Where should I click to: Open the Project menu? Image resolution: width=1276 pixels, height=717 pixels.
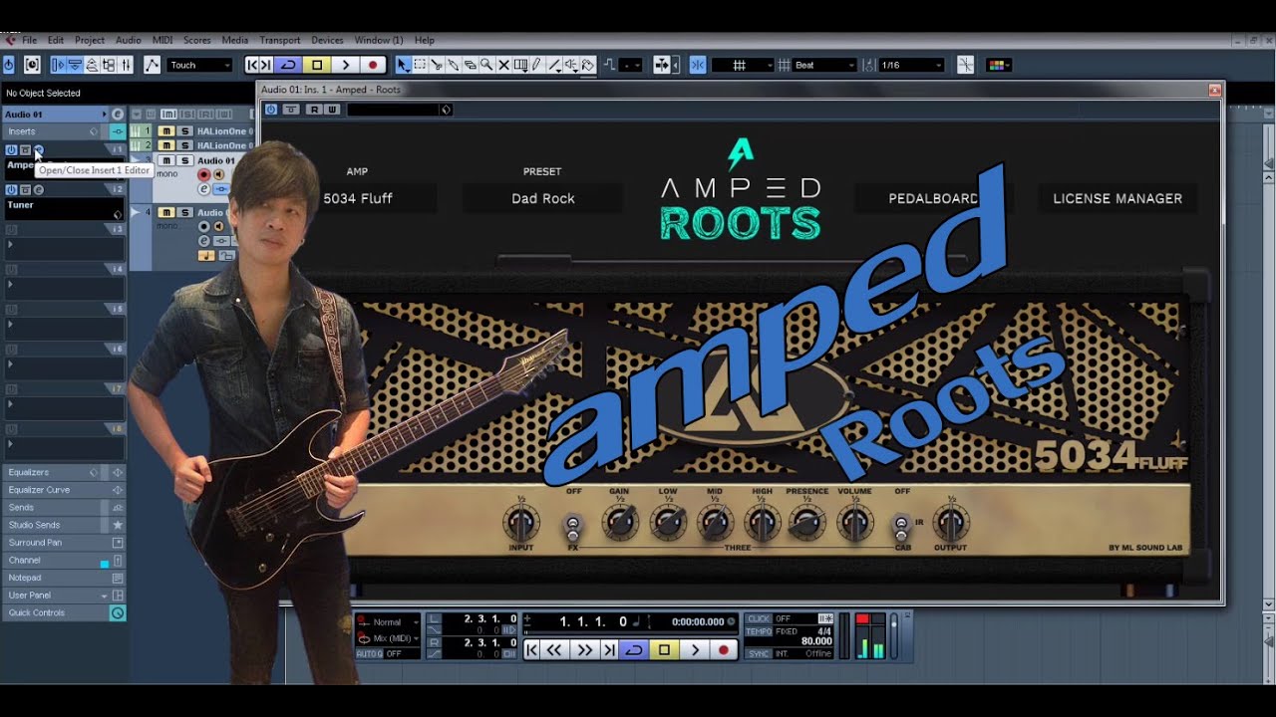90,40
